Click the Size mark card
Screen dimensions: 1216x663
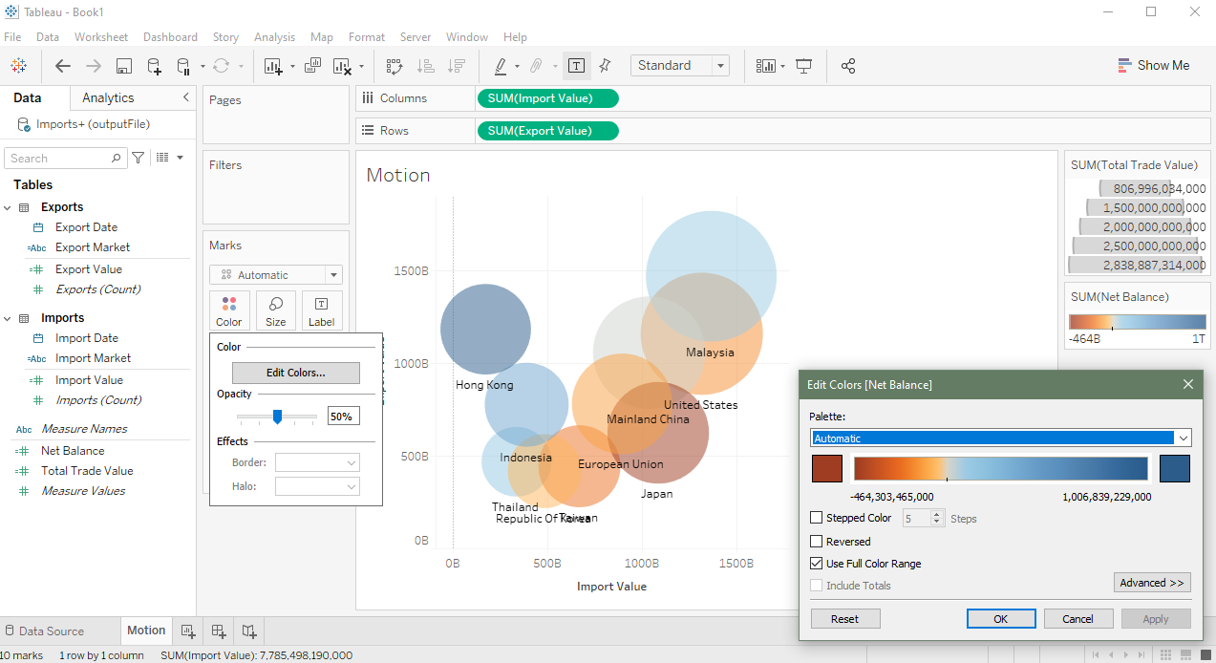pyautogui.click(x=275, y=310)
